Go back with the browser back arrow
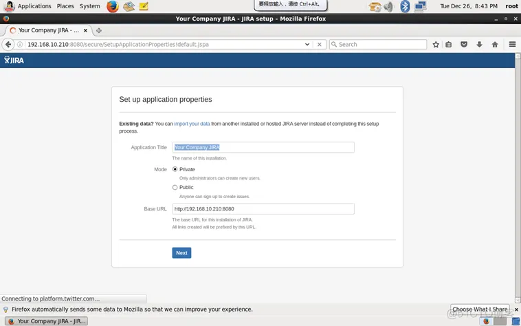Viewport: 521px width, 326px height. 8,44
